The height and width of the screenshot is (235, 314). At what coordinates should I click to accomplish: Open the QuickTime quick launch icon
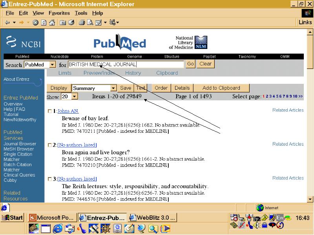pyautogui.click(x=117, y=229)
